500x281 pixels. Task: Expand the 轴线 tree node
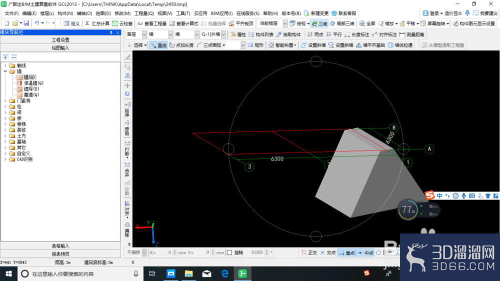(5, 65)
